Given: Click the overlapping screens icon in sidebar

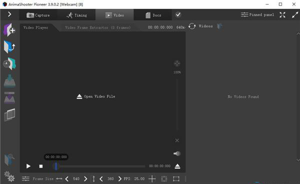Looking at the screenshot, I should [9, 114].
